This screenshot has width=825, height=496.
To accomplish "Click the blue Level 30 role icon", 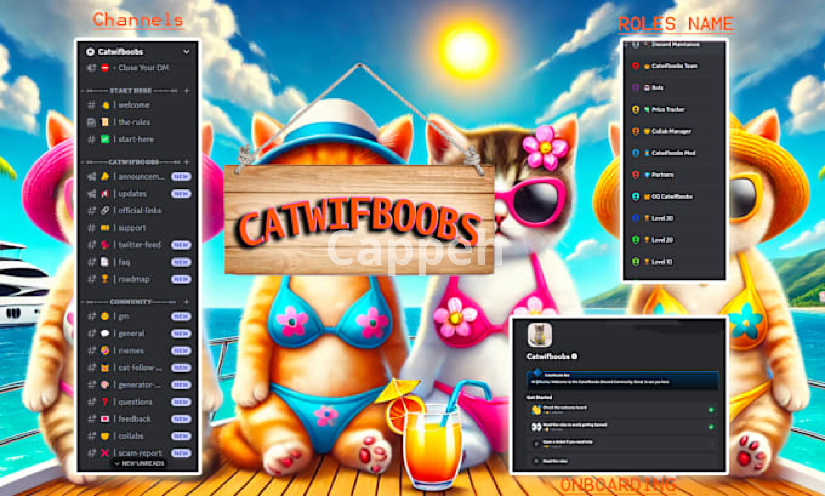I will coord(636,218).
